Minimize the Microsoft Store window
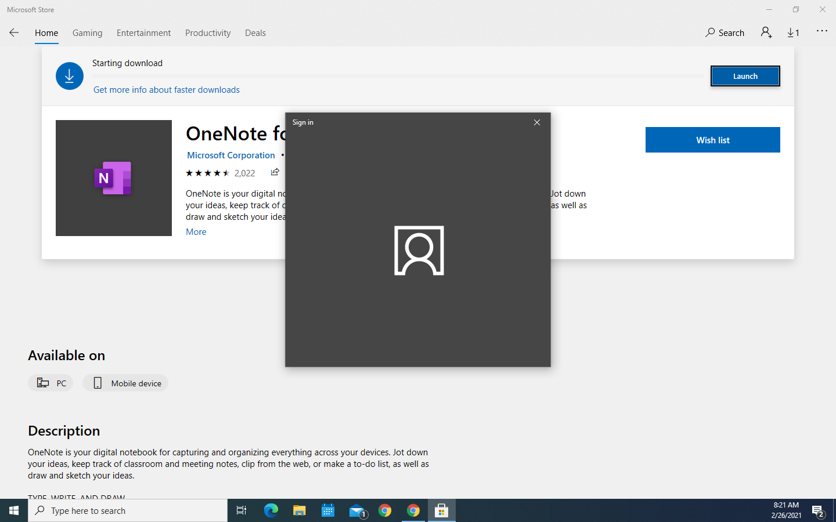The image size is (836, 522). [769, 9]
